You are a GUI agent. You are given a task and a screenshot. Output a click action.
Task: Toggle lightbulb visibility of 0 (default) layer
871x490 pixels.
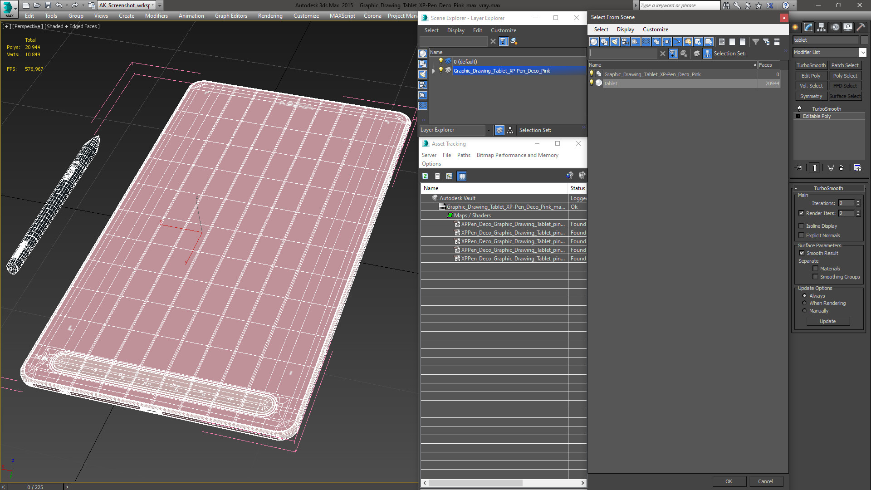(440, 61)
